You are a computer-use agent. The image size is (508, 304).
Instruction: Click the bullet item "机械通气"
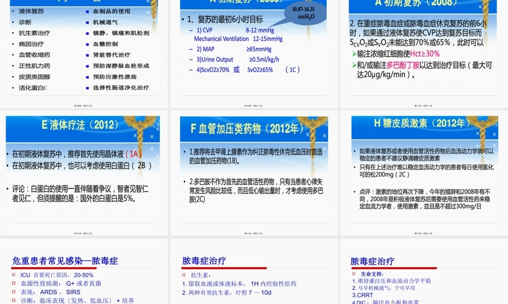click(105, 21)
